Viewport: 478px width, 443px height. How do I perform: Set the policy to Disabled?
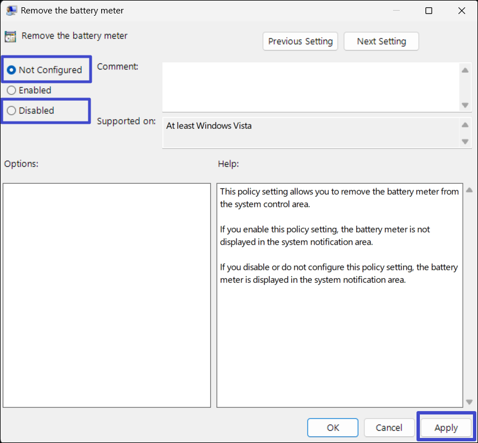click(11, 110)
